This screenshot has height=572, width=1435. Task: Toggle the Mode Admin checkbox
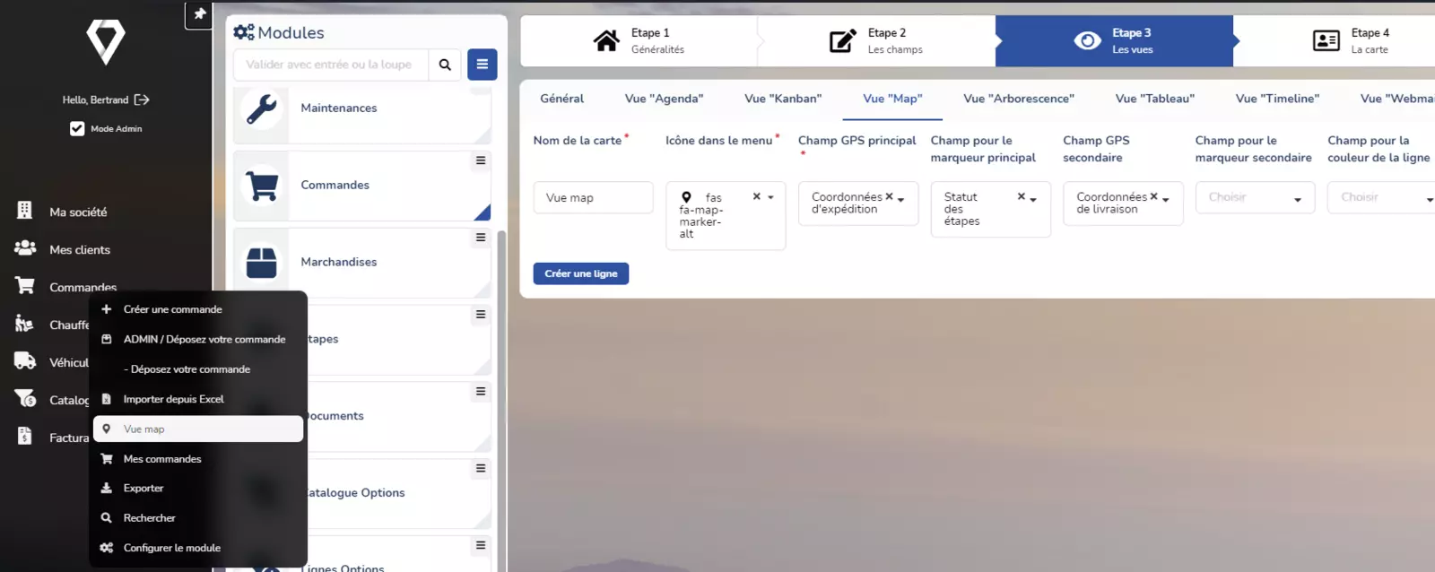77,128
